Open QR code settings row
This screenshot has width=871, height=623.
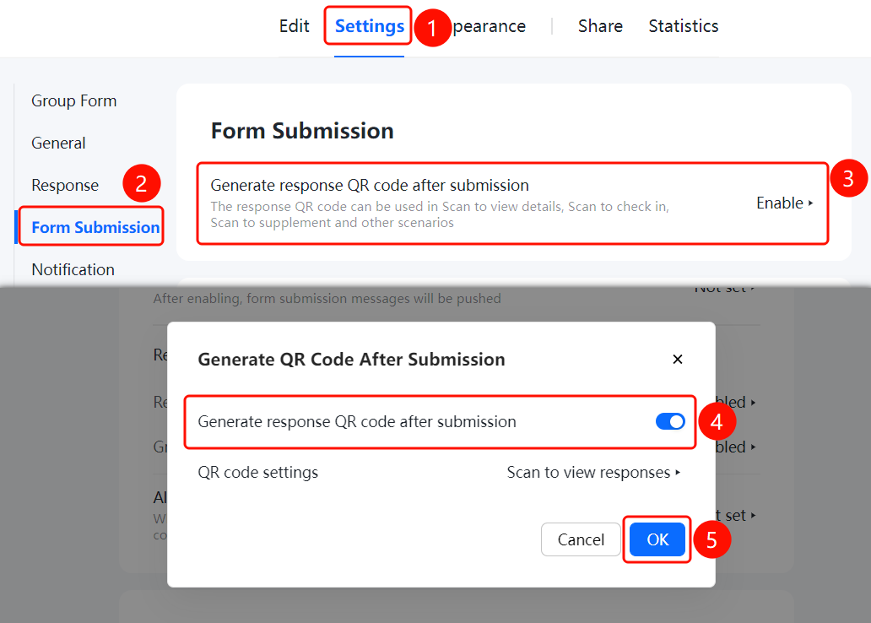(439, 473)
